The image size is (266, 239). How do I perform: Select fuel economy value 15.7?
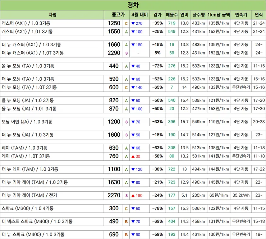184,122
